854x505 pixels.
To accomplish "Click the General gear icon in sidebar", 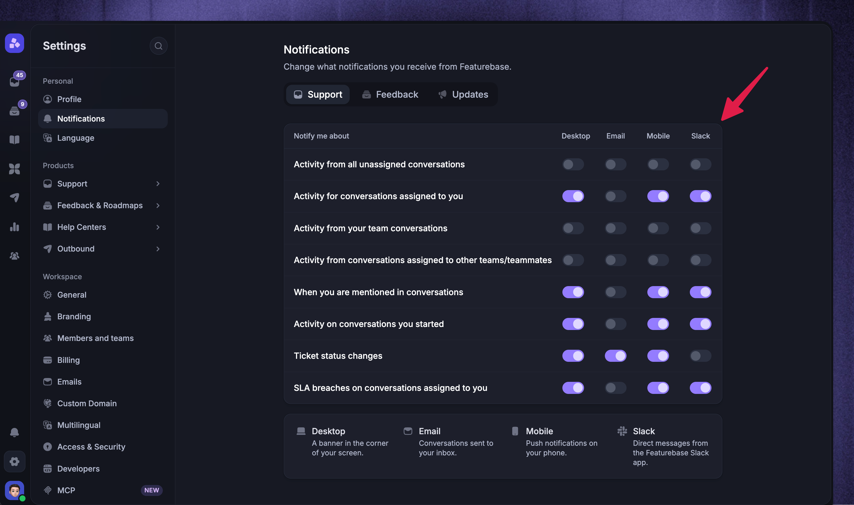I will point(48,295).
